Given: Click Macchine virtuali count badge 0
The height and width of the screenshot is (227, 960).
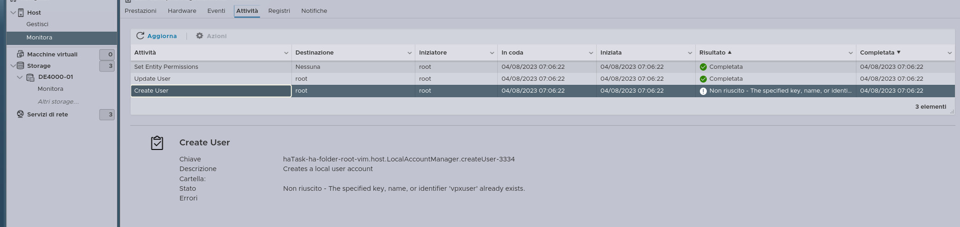Looking at the screenshot, I should 107,55.
